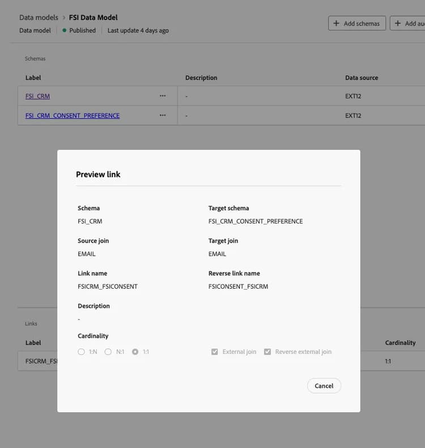Toggle the External join checkbox
This screenshot has height=448, width=425.
tap(215, 352)
